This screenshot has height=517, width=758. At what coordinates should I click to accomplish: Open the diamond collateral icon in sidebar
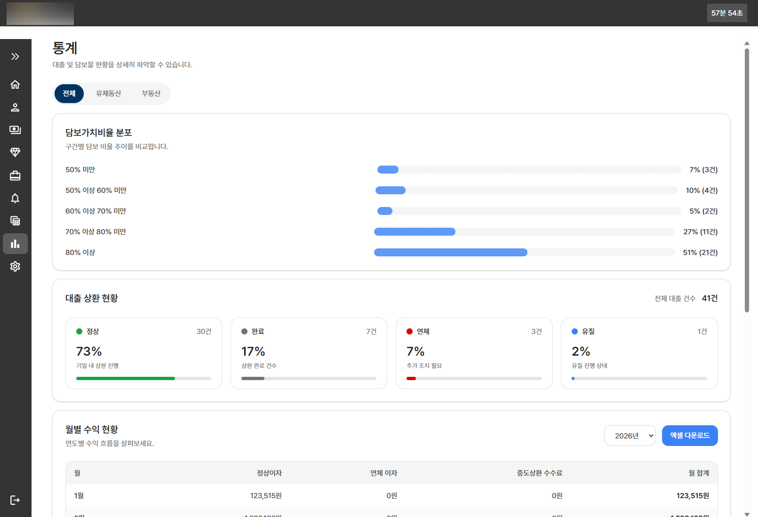[15, 152]
